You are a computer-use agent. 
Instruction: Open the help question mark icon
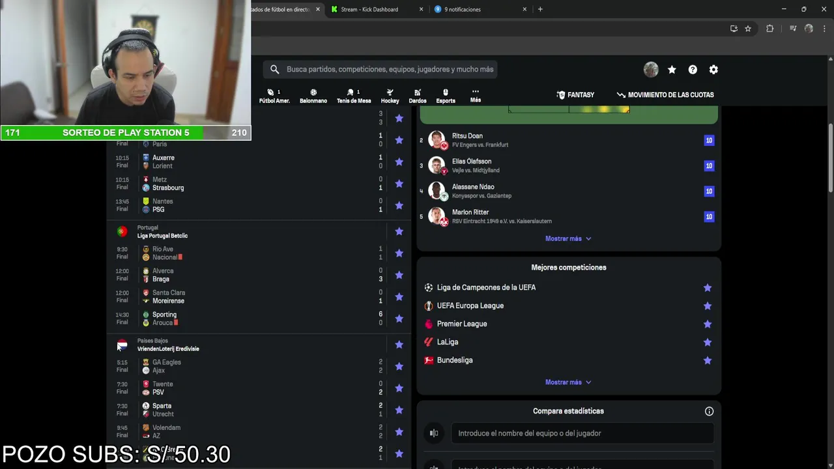pos(693,70)
